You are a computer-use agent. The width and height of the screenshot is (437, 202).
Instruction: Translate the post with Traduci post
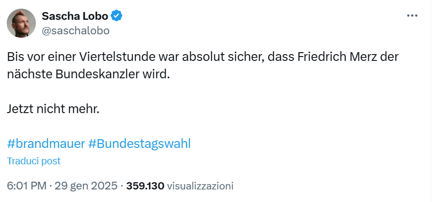point(34,161)
